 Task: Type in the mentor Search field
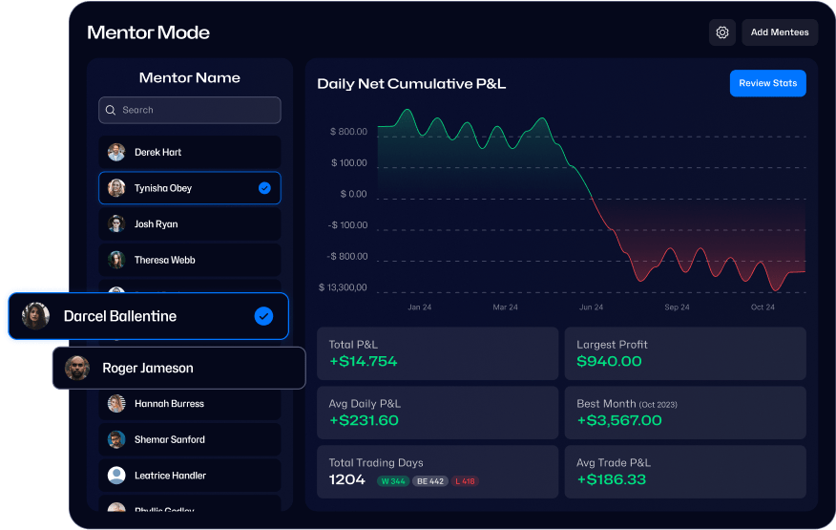[196, 110]
